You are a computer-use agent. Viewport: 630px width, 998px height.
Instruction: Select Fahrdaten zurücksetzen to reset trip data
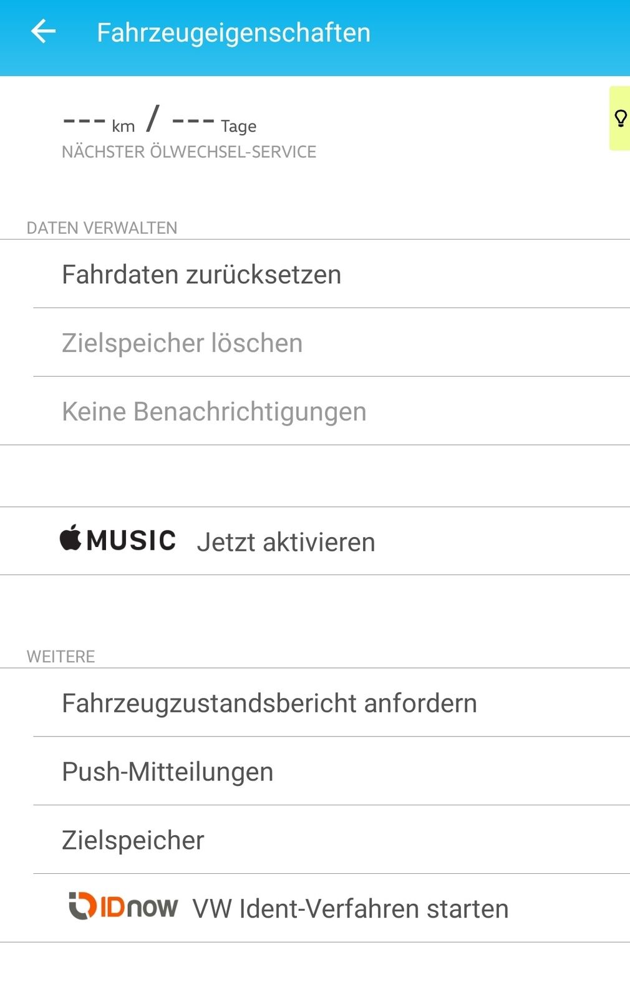201,273
